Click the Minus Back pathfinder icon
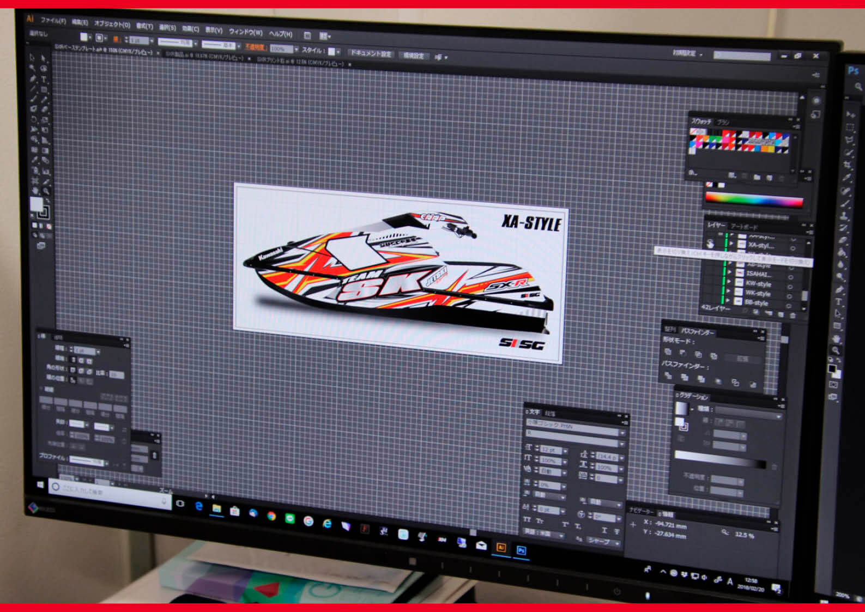Image resolution: width=865 pixels, height=612 pixels. 753,385
